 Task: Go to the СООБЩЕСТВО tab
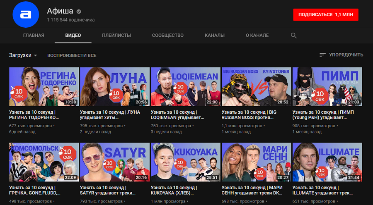[168, 36]
